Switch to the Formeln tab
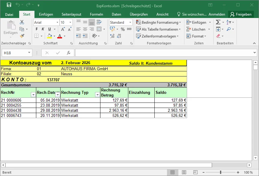Image resolution: width=259 pixels, height=176 pixels. (97, 14)
